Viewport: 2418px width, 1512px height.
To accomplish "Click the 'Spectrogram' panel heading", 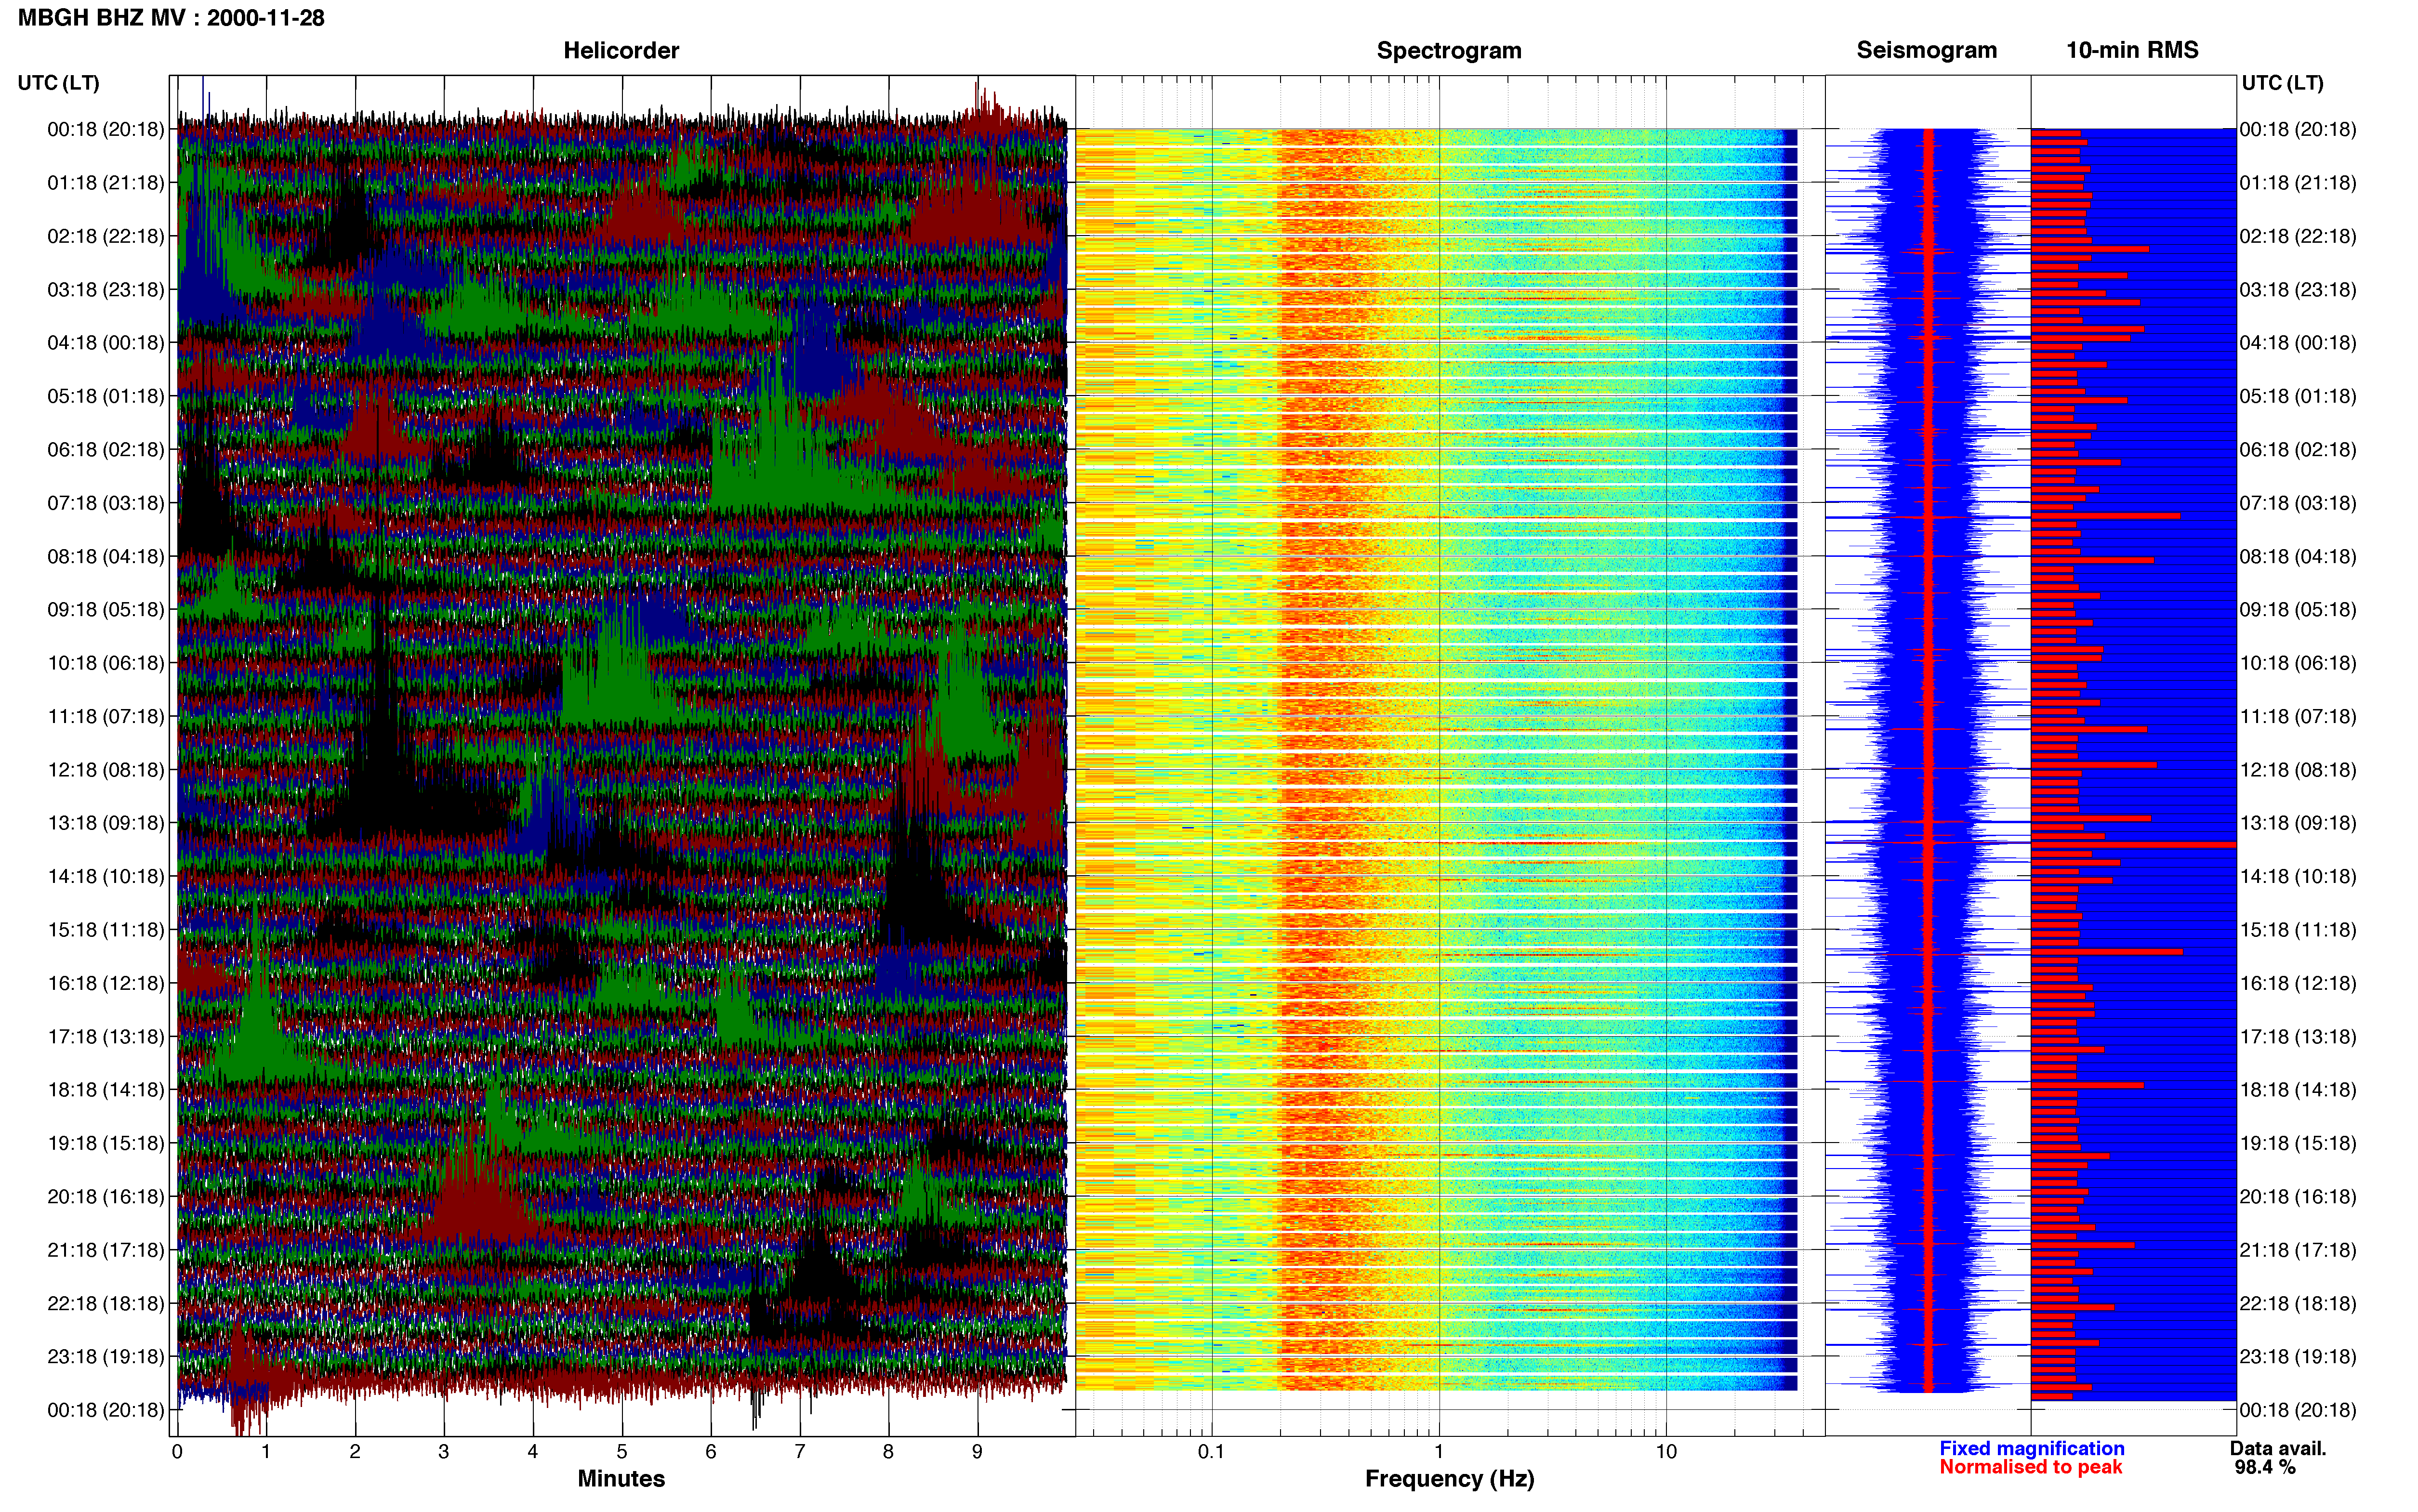I will click(1449, 50).
